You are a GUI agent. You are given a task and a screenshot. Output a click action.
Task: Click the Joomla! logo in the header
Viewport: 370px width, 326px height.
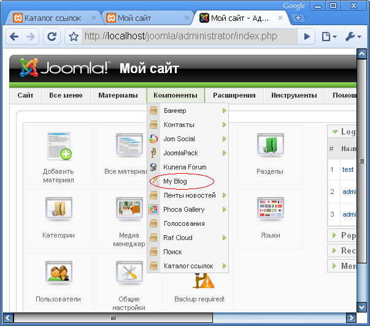pyautogui.click(x=64, y=68)
